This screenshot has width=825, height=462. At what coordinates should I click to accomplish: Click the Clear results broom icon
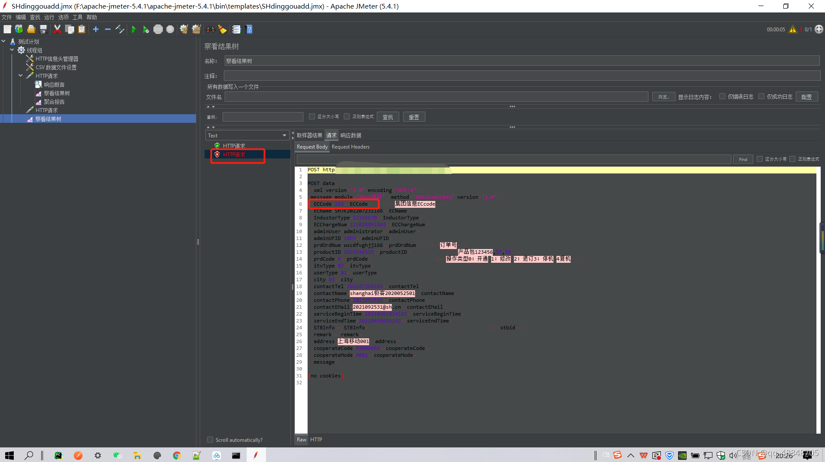coord(184,29)
